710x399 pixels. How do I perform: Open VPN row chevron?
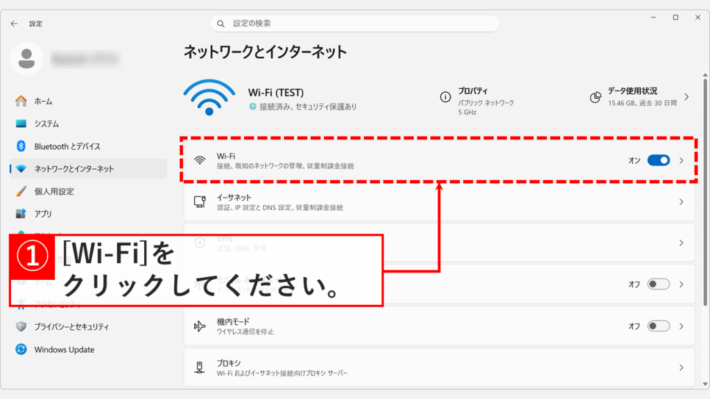[682, 243]
